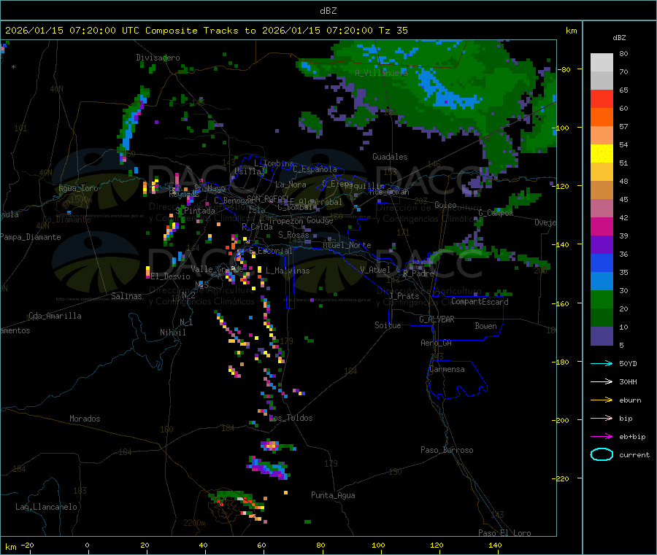Click the Tz 35 threshold value
This screenshot has width=657, height=555.
(393, 31)
